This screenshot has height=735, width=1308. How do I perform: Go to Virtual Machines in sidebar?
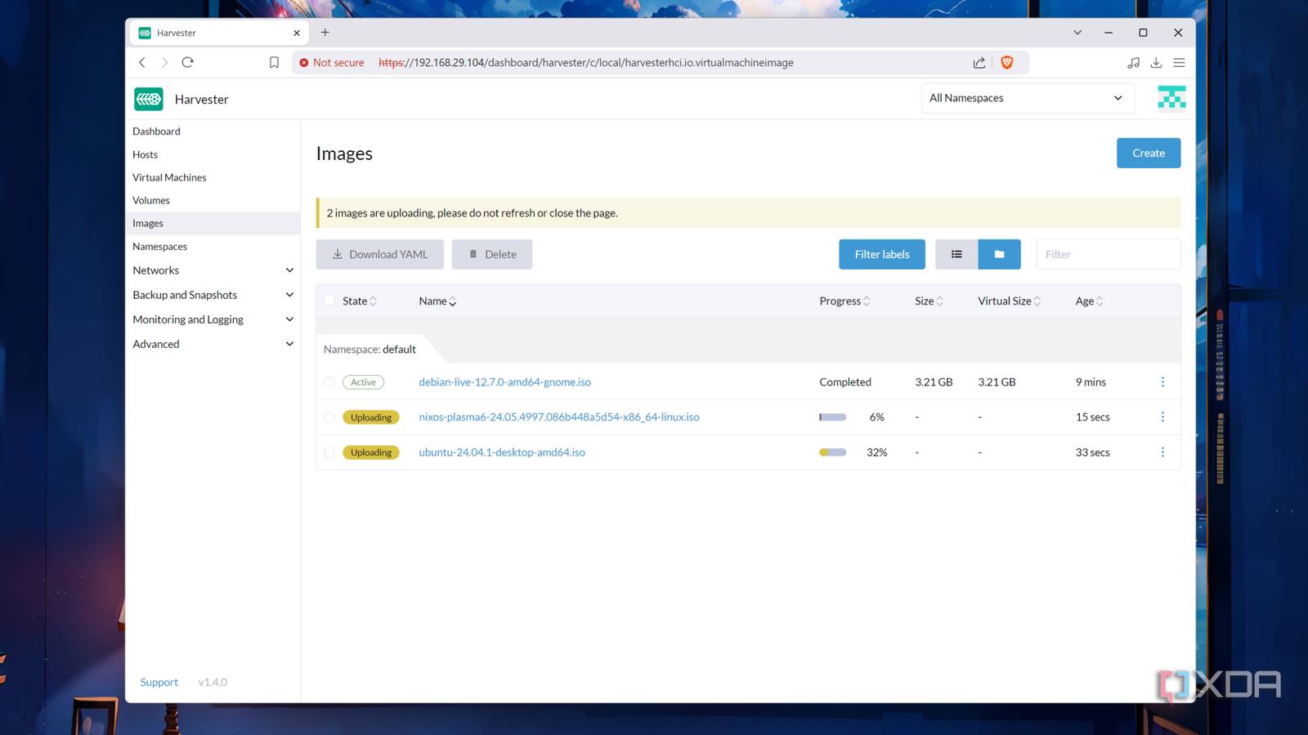click(x=169, y=177)
